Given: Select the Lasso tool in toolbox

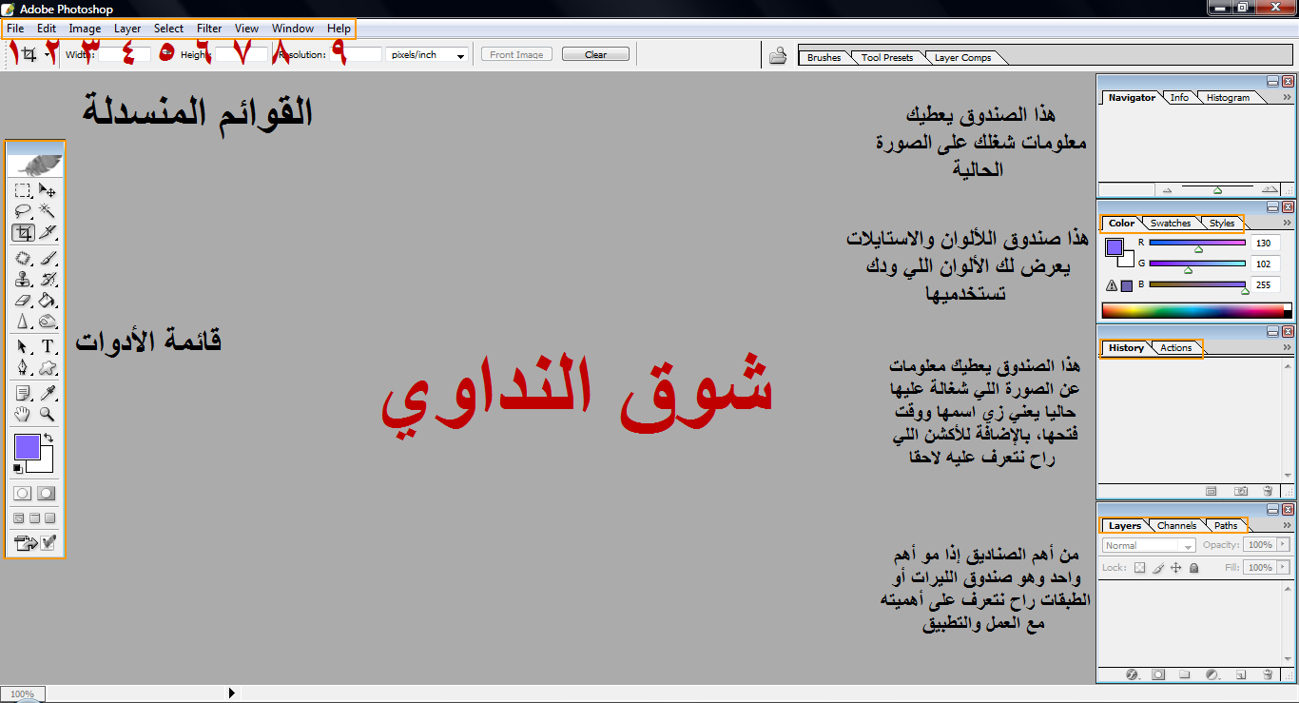Looking at the screenshot, I should click(23, 211).
